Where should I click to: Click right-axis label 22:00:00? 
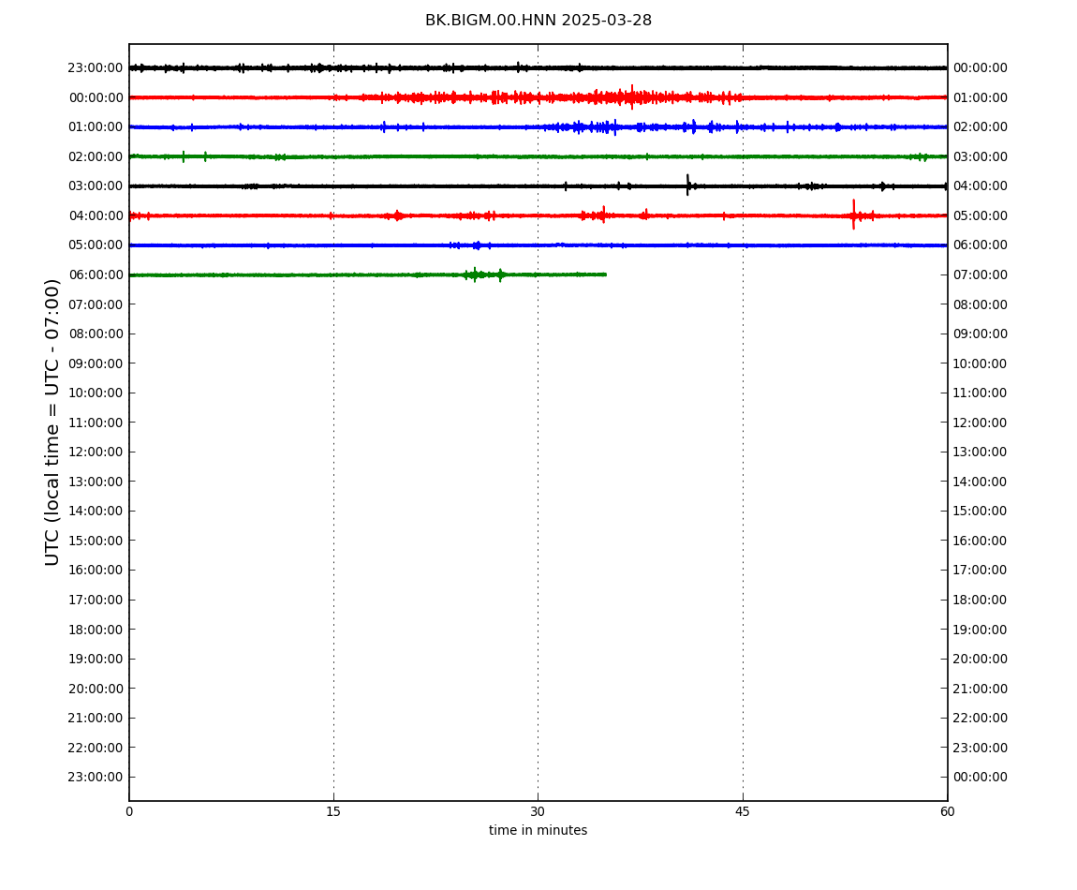click(981, 719)
